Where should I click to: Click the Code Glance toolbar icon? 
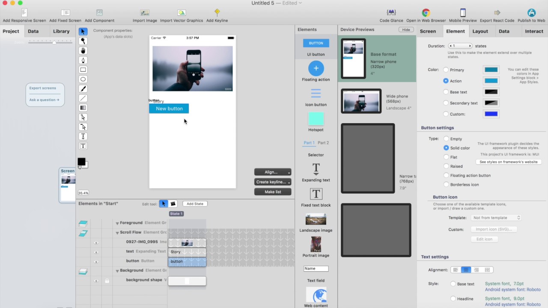(x=391, y=13)
